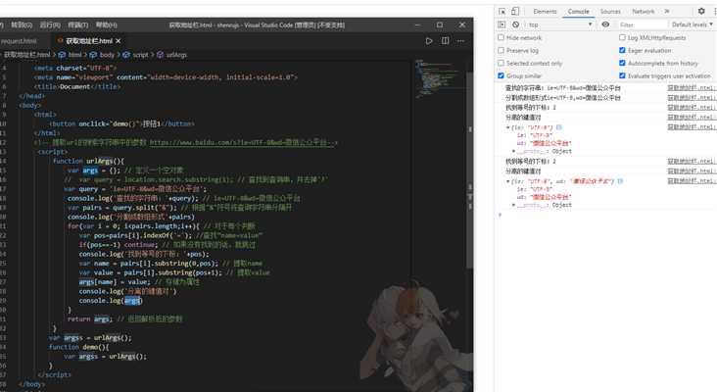Open source link for 查找的字符串 log line
Viewport: 717px width, 392px height.
point(691,88)
